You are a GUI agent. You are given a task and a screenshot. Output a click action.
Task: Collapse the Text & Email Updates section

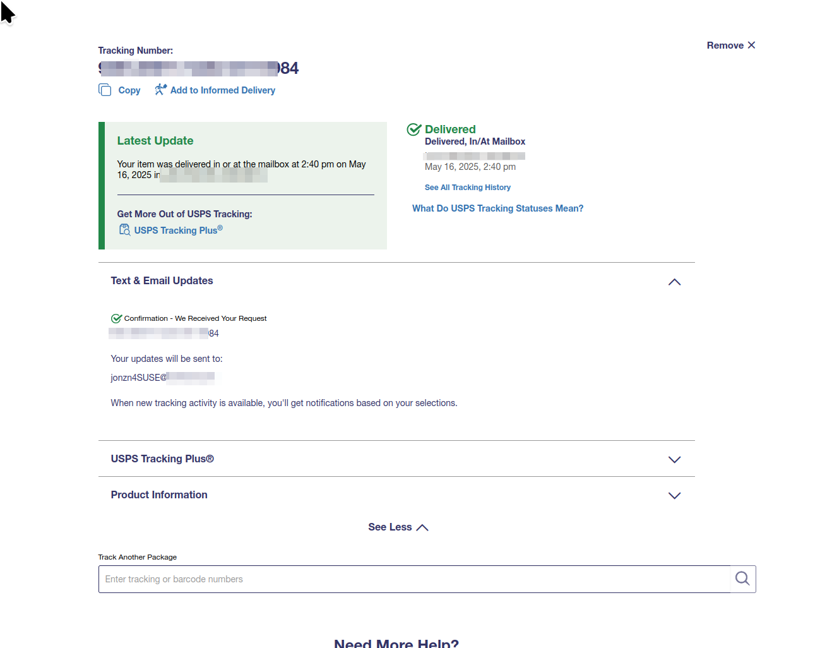click(x=674, y=282)
